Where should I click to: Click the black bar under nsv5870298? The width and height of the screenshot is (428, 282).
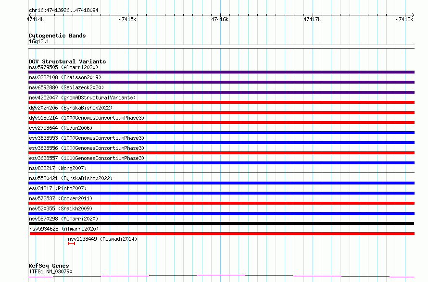(x=221, y=224)
